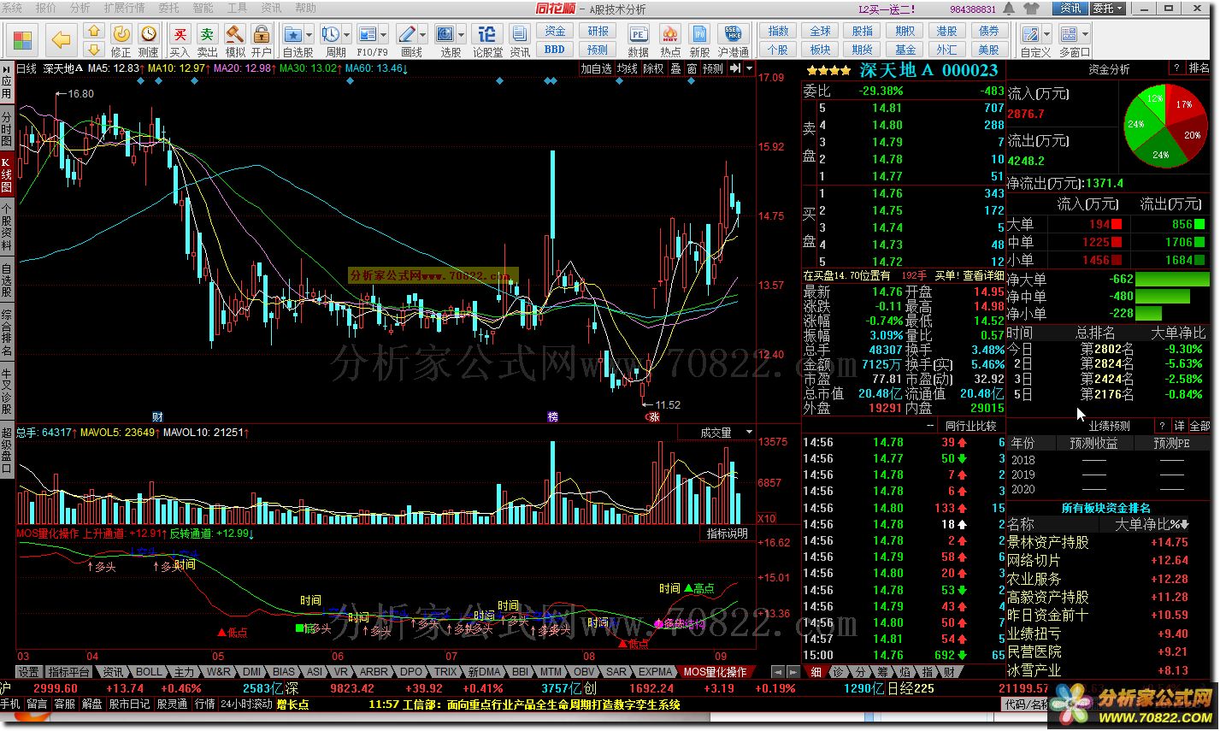Viewport: 1220px width, 731px height.
Task: Toggle 除权 ex-rights adjustment
Action: tap(653, 68)
